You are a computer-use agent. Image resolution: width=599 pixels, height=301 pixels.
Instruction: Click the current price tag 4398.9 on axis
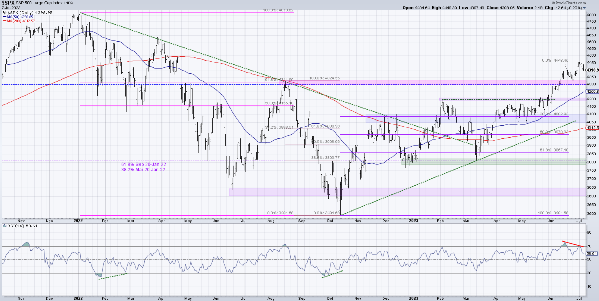[592, 70]
